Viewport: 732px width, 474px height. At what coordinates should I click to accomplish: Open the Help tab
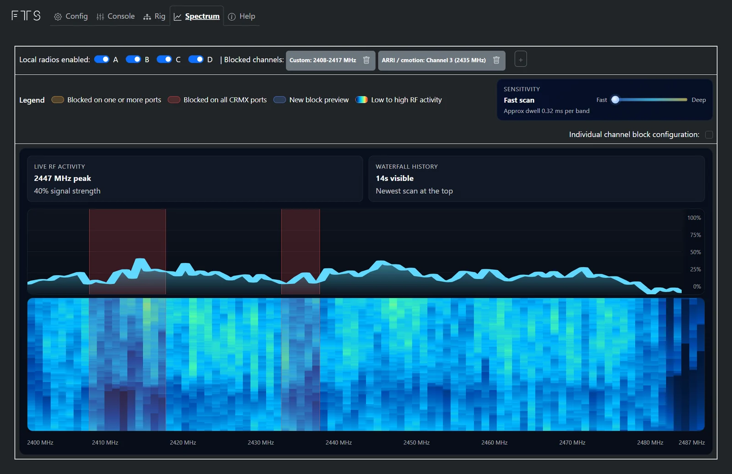coord(242,16)
